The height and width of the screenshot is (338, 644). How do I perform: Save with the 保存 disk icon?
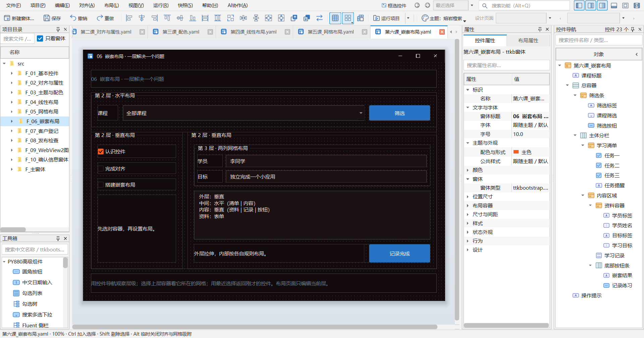point(52,18)
